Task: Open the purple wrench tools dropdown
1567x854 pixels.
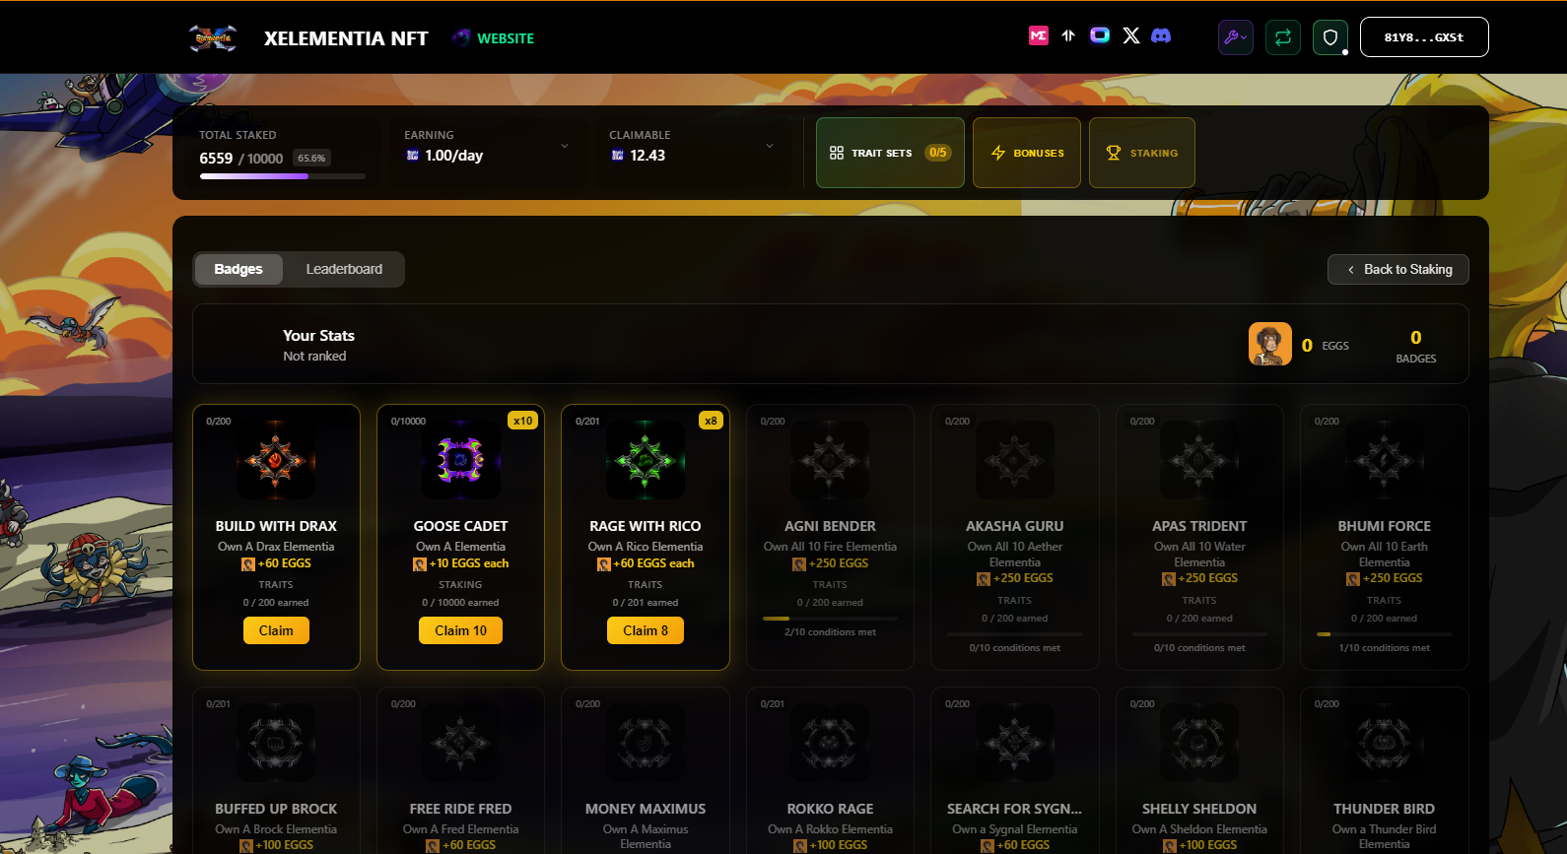Action: (x=1235, y=37)
